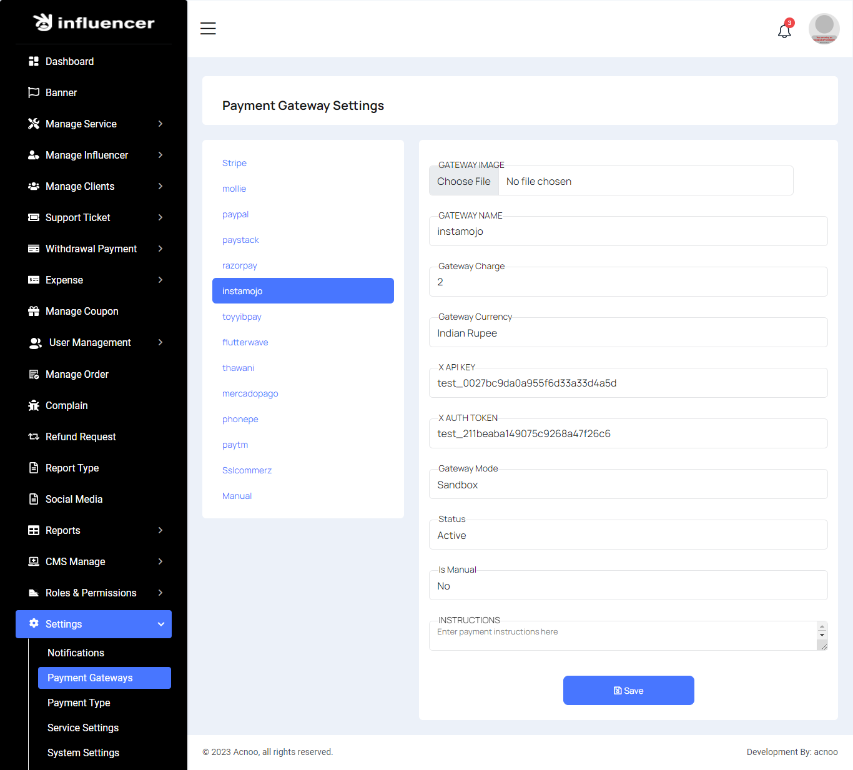Screen dimensions: 853x770
Task: Open the notifications bell icon
Action: [x=784, y=31]
